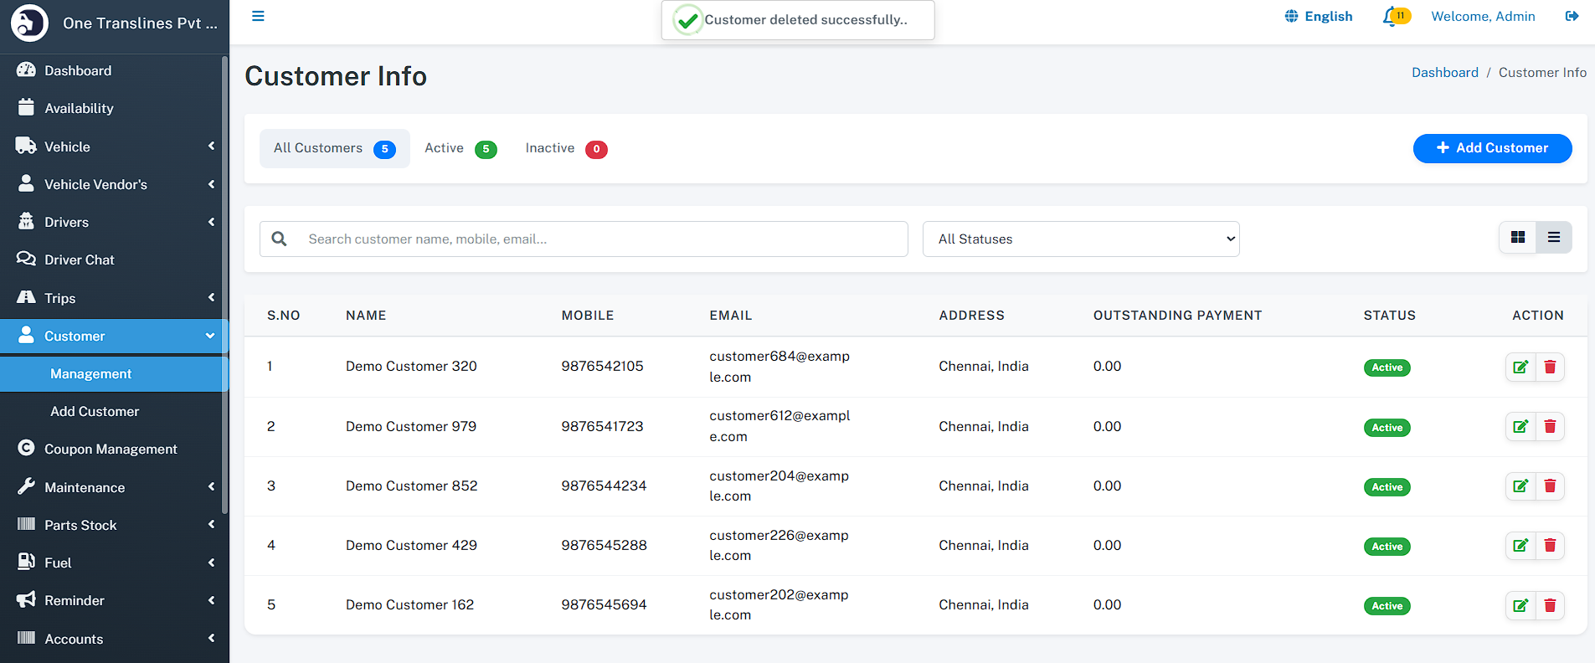The height and width of the screenshot is (663, 1595).
Task: Click the Add Customer button
Action: [x=1492, y=148]
